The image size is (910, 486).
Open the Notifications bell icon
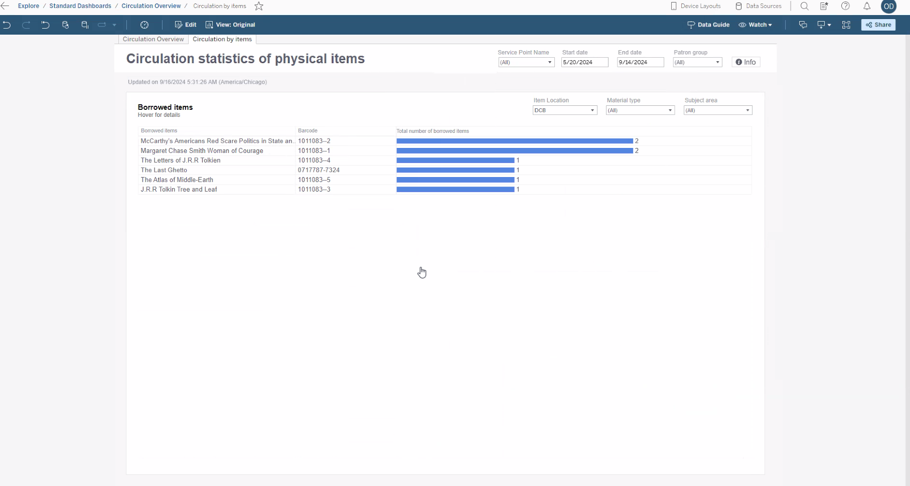(867, 6)
